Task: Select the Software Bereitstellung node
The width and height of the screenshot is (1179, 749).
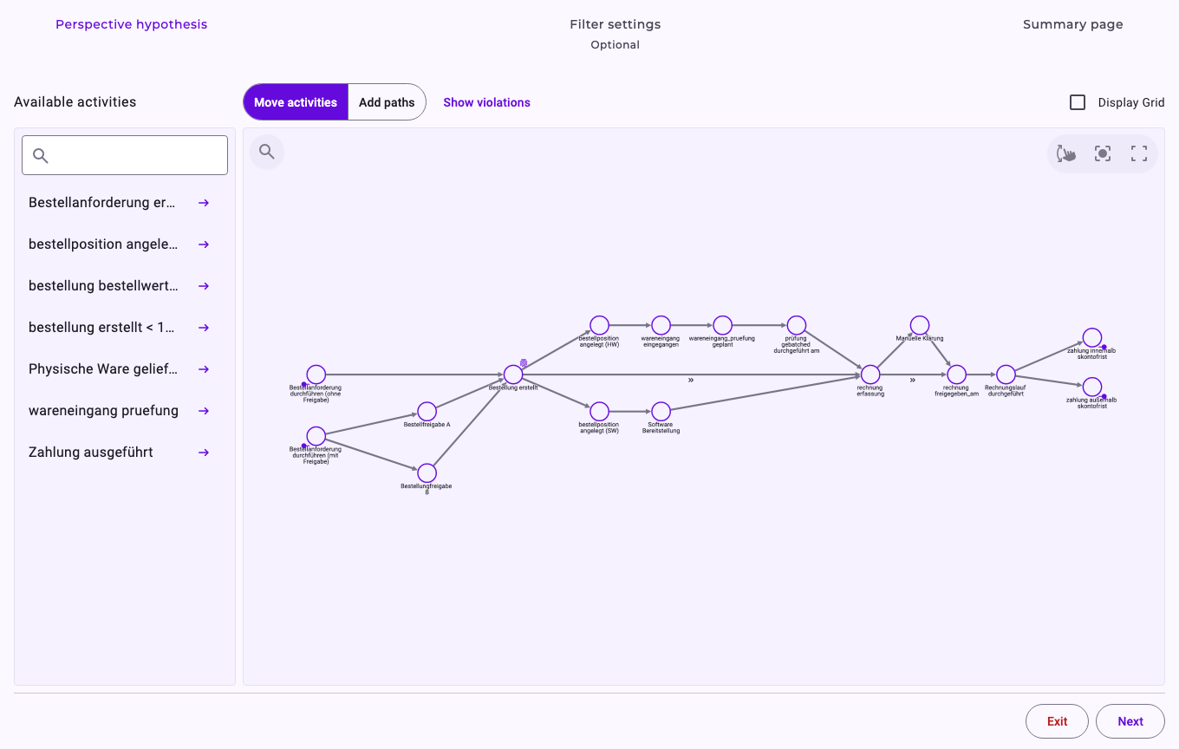Action: [x=661, y=411]
